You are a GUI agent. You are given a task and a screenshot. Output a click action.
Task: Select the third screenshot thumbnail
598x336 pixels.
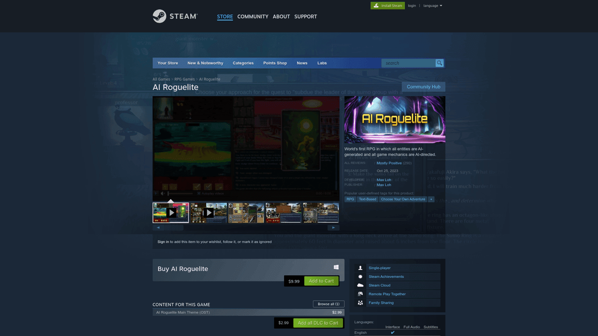(x=246, y=213)
